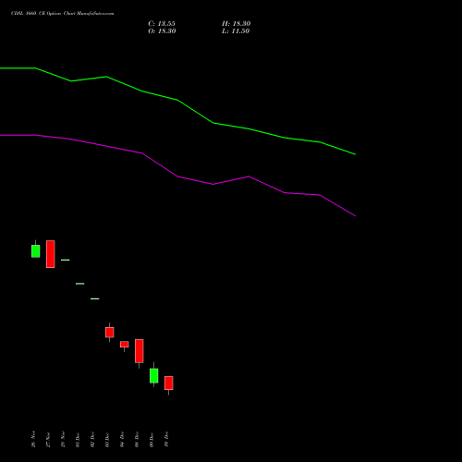This screenshot has height=462, width=462.
Task: Select the flat 01 Dec candle dash
Action: pos(80,284)
